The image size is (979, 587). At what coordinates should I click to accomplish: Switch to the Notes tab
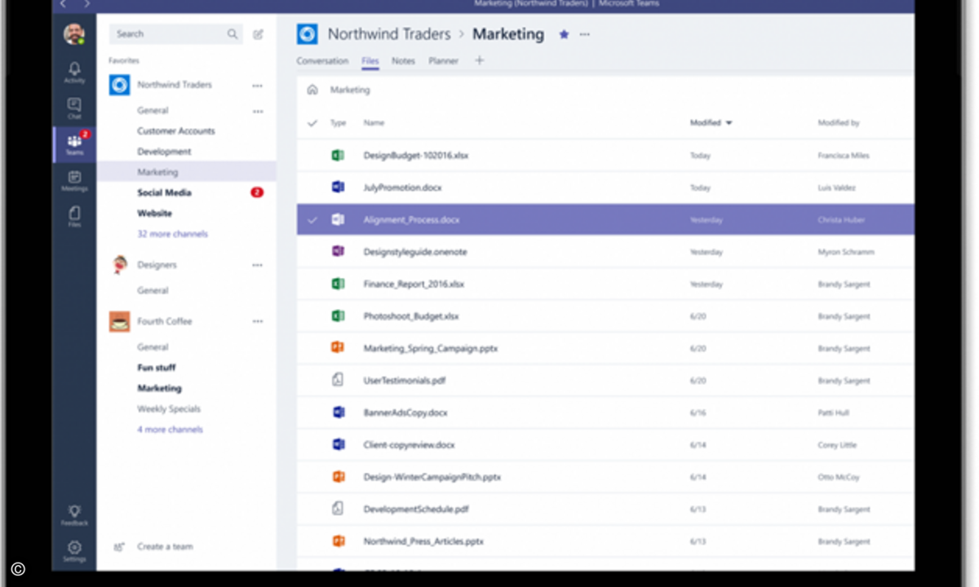coord(403,61)
